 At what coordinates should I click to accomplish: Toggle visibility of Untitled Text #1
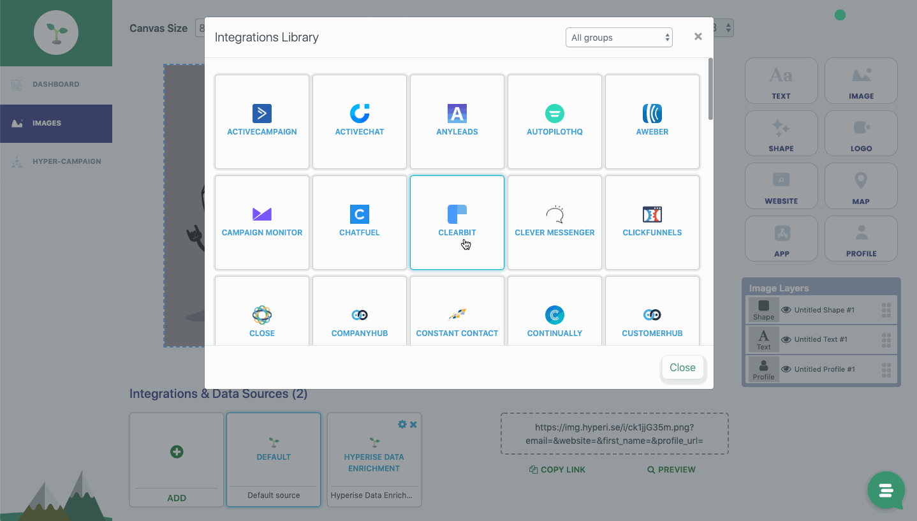coord(786,339)
